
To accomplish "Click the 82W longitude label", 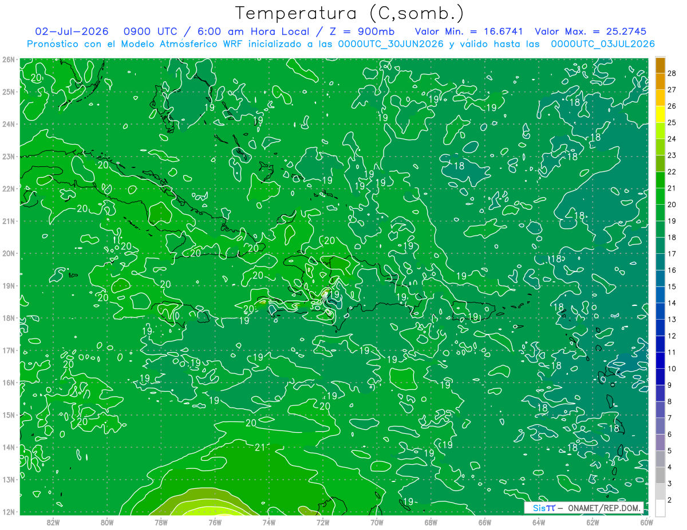I will 53,521.
